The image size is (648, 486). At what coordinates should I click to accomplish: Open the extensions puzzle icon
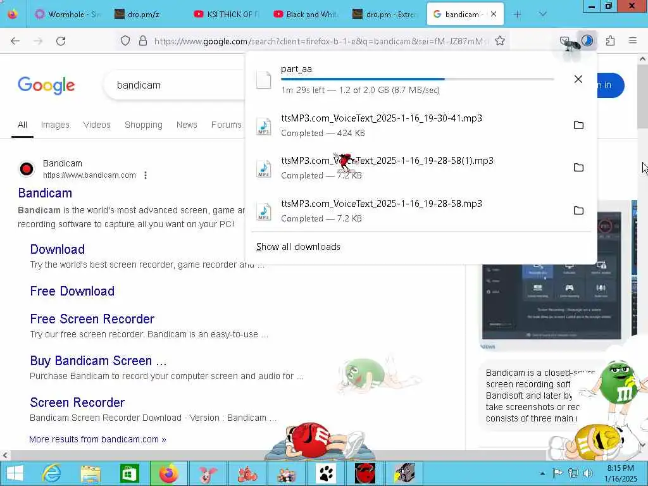tap(611, 41)
